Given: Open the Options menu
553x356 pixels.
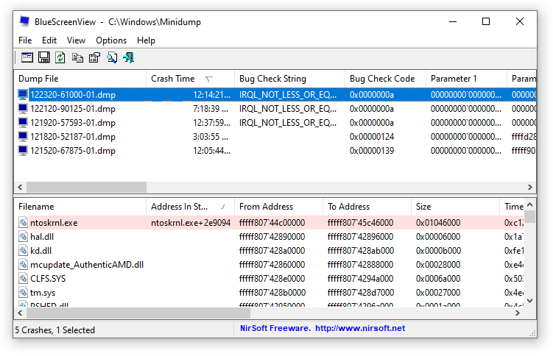Looking at the screenshot, I should (111, 40).
